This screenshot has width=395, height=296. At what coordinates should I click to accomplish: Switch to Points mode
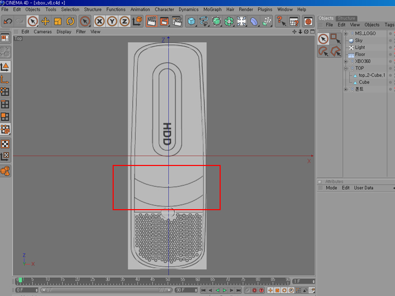[5, 91]
